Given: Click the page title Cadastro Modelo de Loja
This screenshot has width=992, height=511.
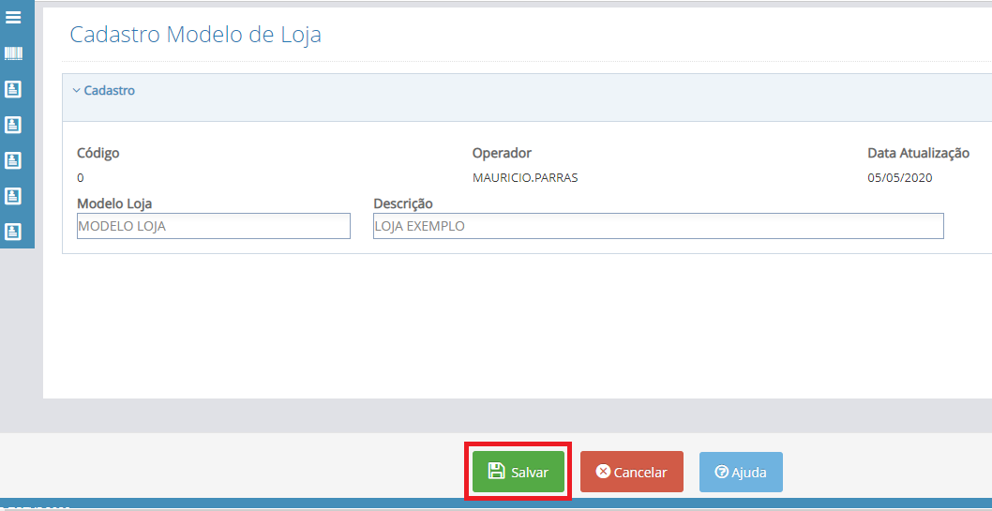Looking at the screenshot, I should [x=195, y=34].
